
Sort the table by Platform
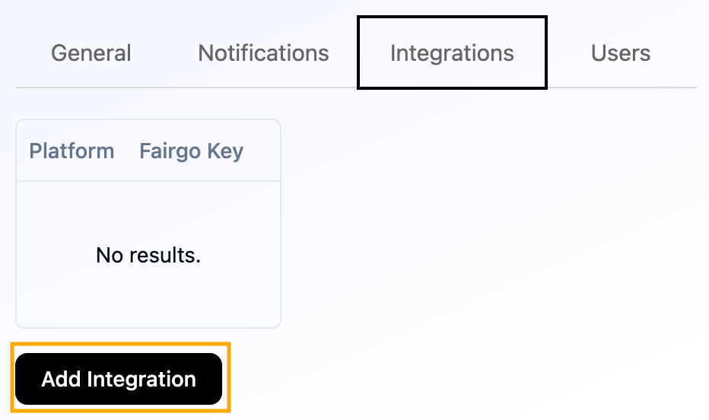(x=72, y=151)
